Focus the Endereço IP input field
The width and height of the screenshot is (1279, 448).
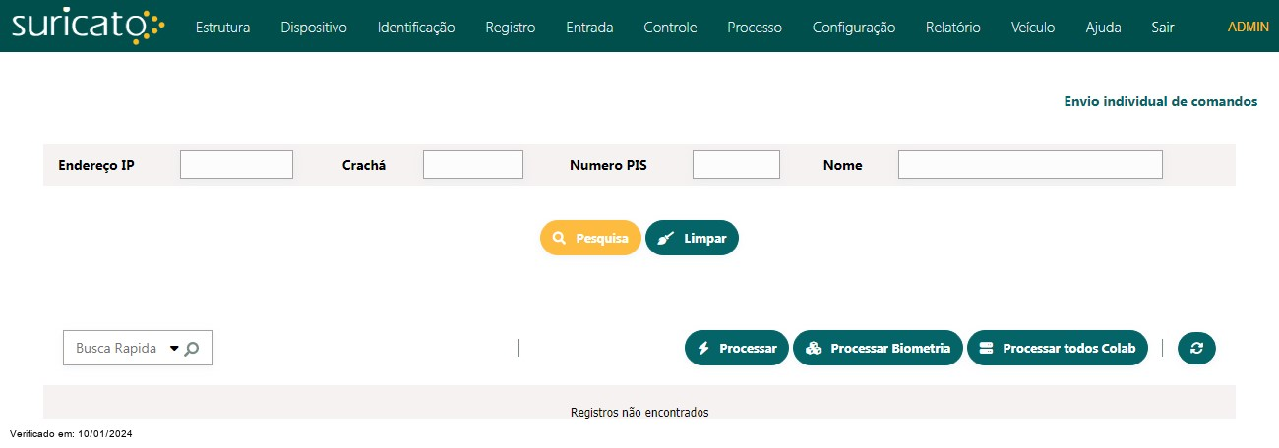tap(236, 164)
